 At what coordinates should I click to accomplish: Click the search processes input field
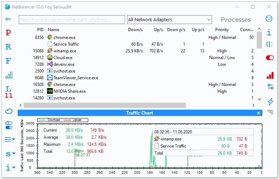tap(72, 20)
